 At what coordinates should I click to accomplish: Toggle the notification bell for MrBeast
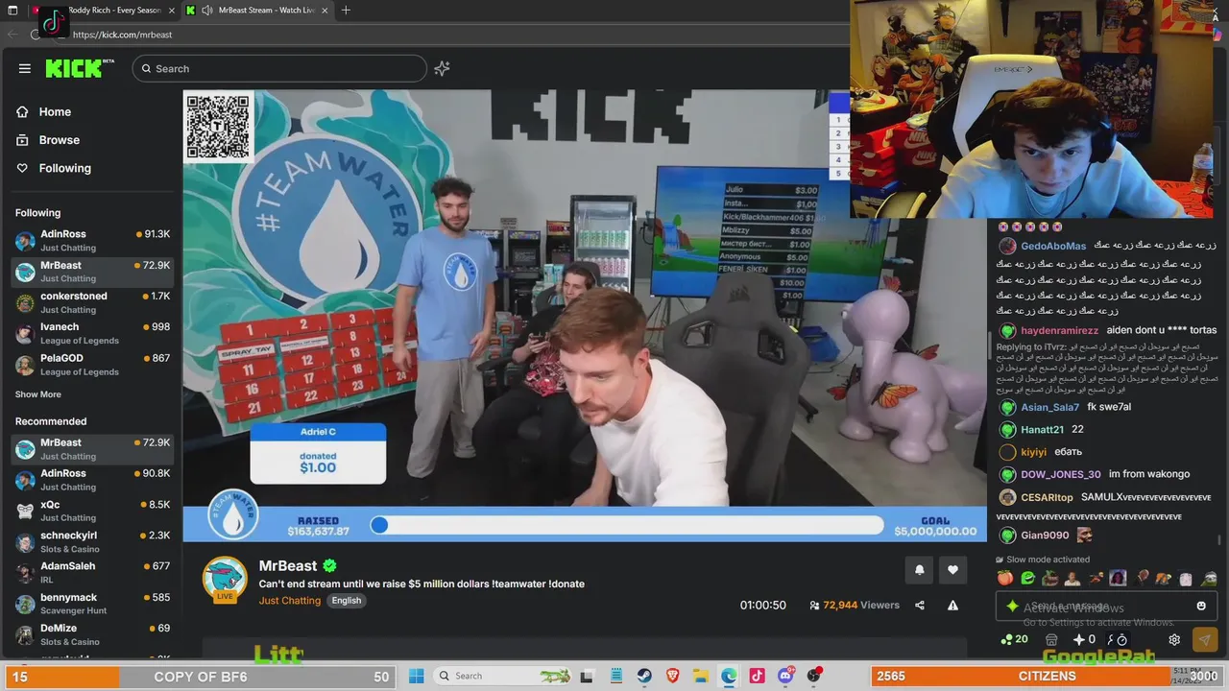point(919,570)
